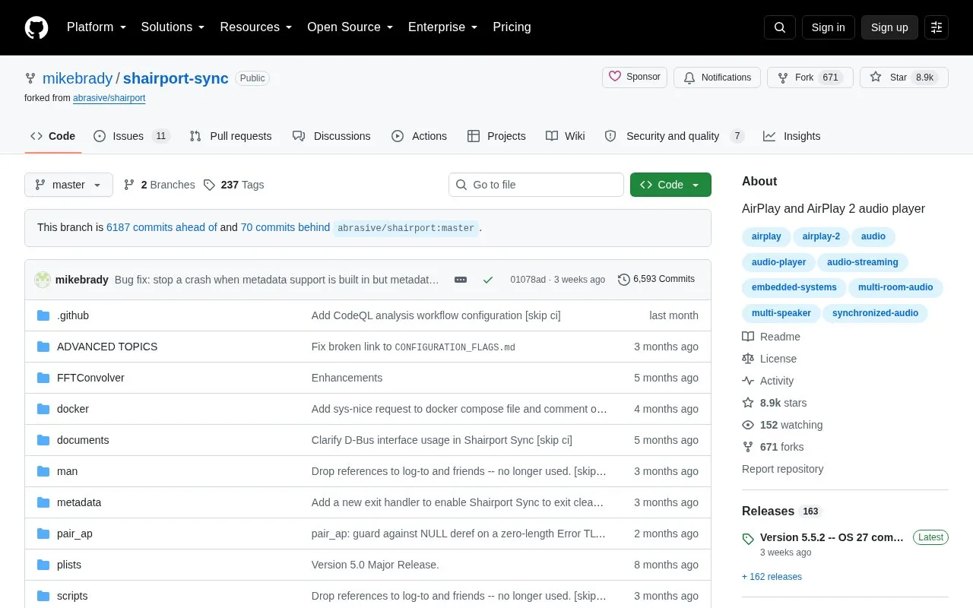Expand the Solutions menu
The width and height of the screenshot is (973, 608).
pos(173,27)
